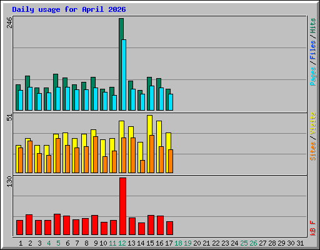Click day label 25 on the x-axis
Screen dimensions: 320x250
(244, 243)
